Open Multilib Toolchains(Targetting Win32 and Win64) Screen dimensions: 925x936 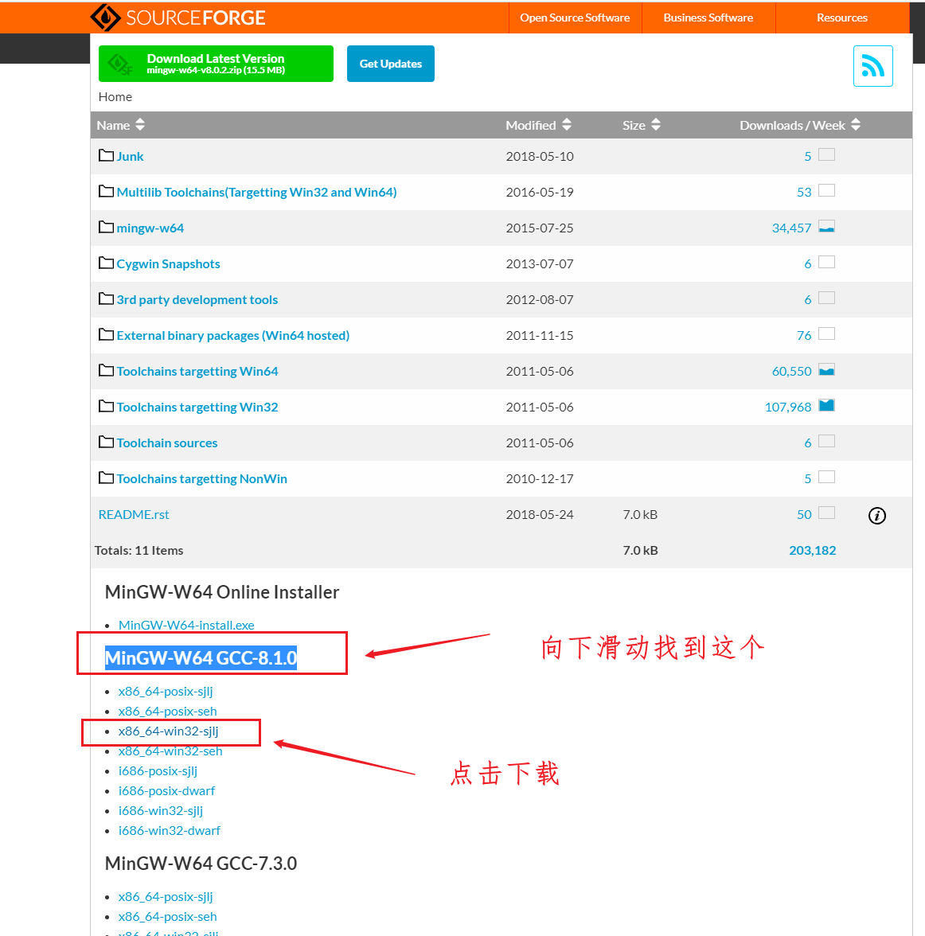[x=257, y=193]
